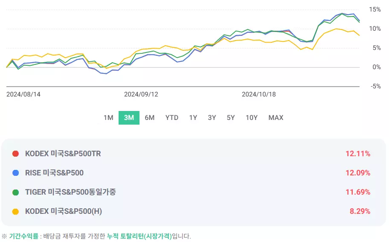Image resolution: width=389 pixels, height=242 pixels.
Task: Switch chart range to MAX
Action: pos(276,118)
